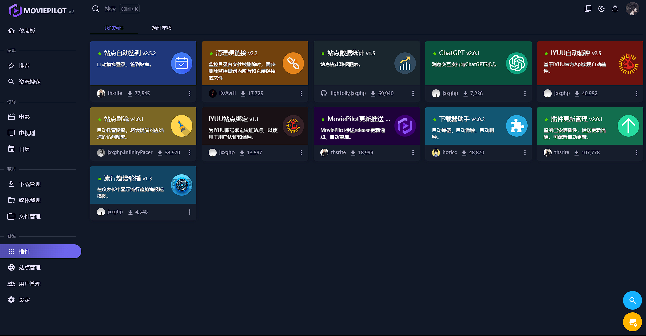This screenshot has width=646, height=336.
Task: Click the 站点自动签到 calendar check icon
Action: [x=182, y=63]
